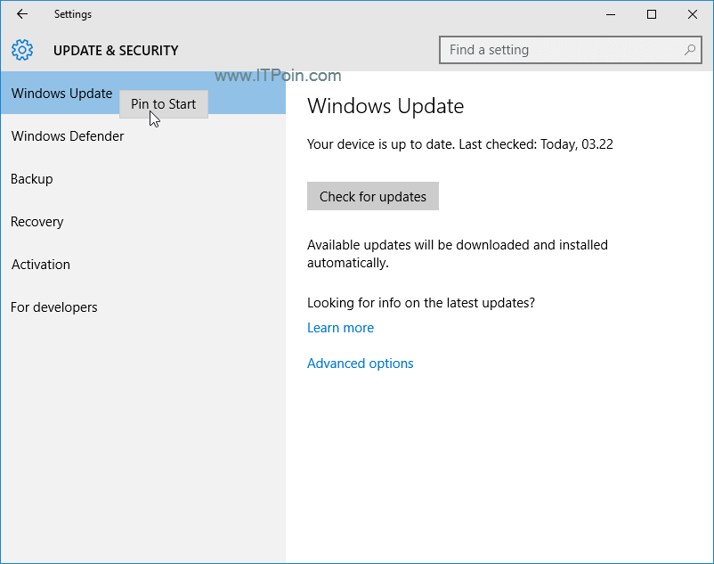The height and width of the screenshot is (564, 714).
Task: Click the UPDATE & SECURITY heading
Action: (x=116, y=50)
